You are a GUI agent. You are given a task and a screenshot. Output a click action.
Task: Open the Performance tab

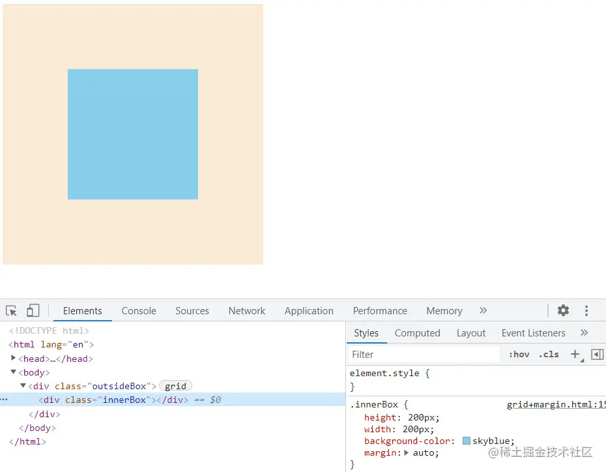click(x=380, y=311)
